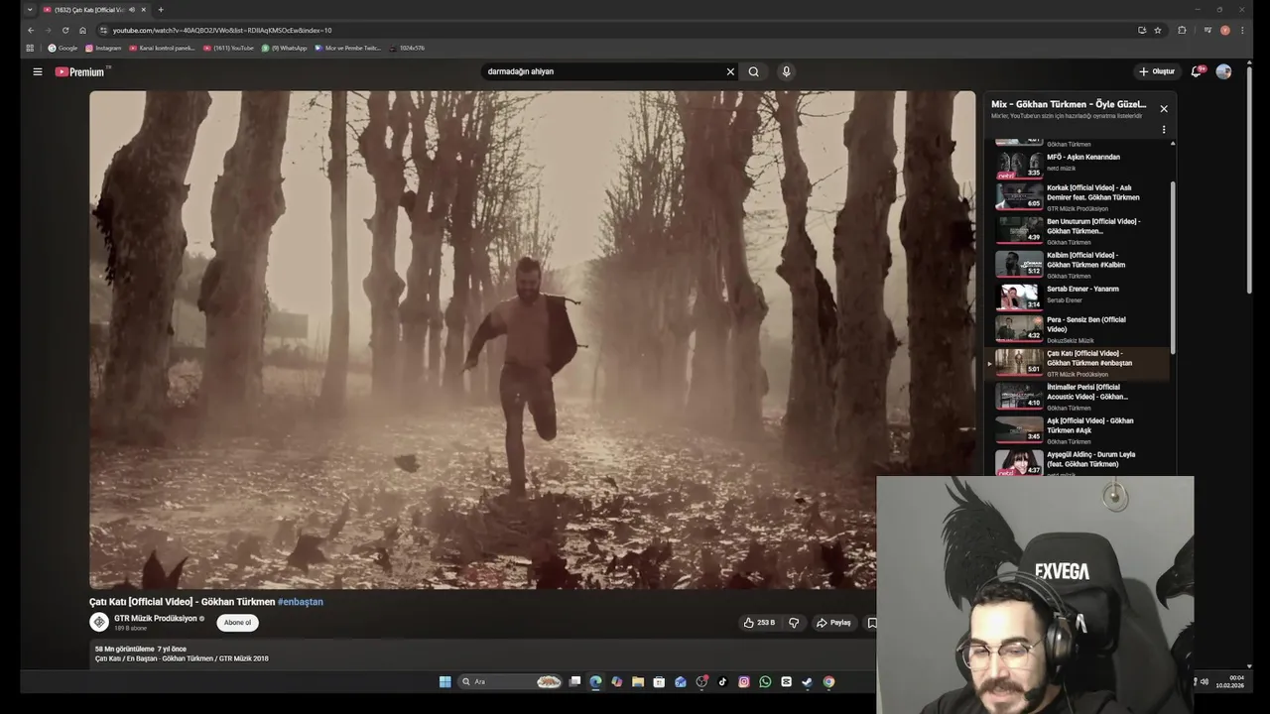The height and width of the screenshot is (714, 1270).
Task: Go to YouTube Premium home logo
Action: (x=80, y=71)
